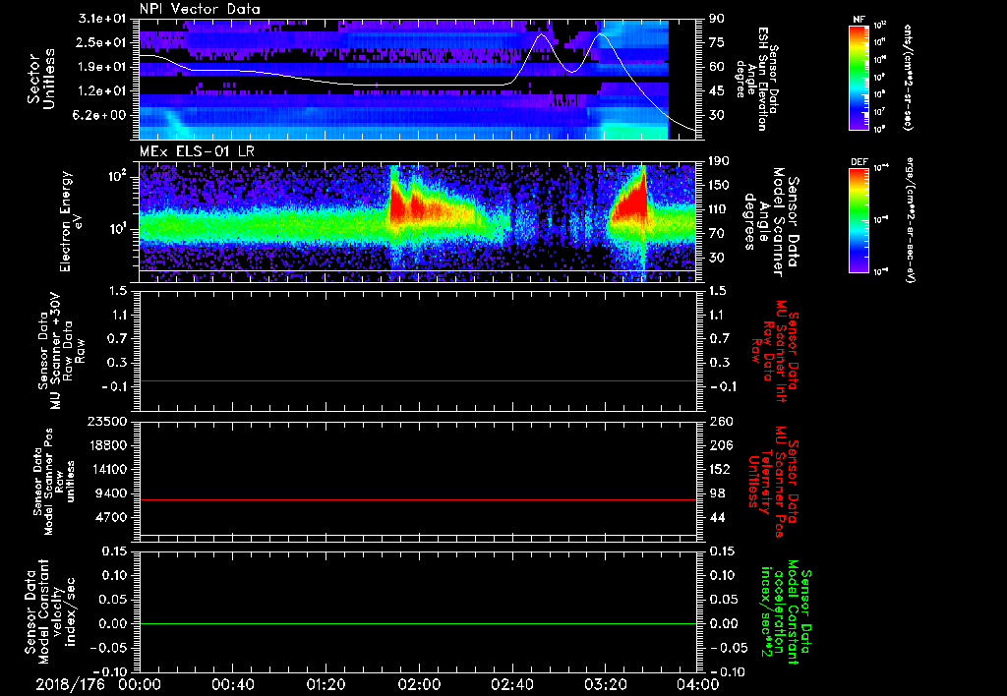This screenshot has width=1007, height=696.
Task: Click the NF flux color bar
Action: pyautogui.click(x=859, y=77)
